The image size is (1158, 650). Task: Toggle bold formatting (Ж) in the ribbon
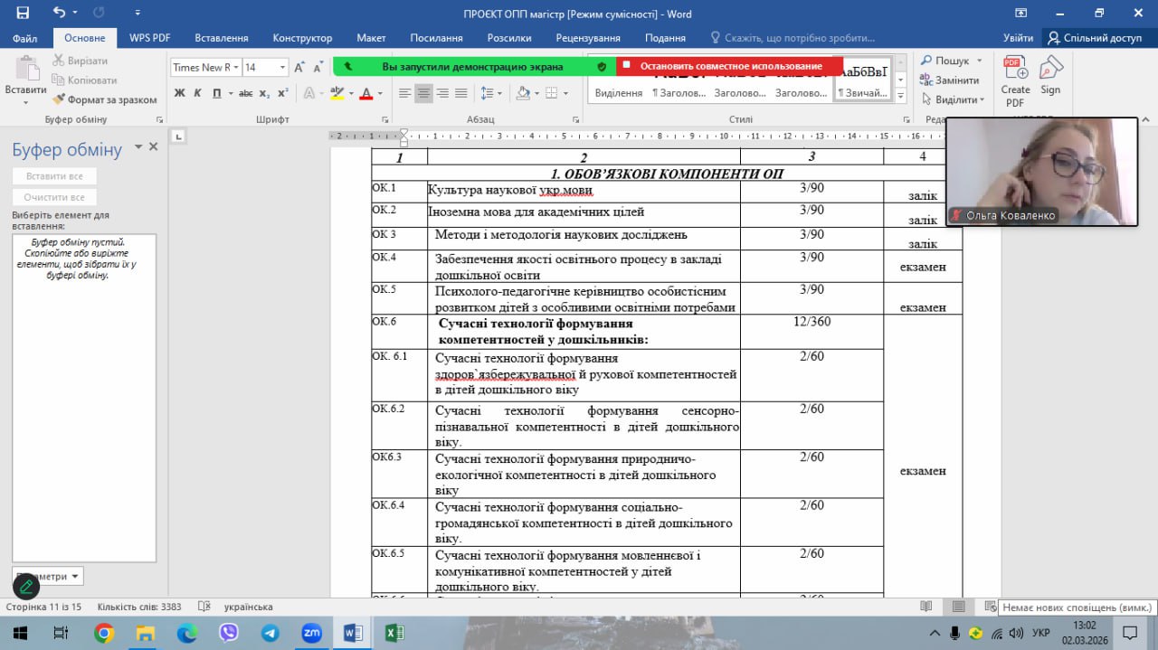pos(179,93)
